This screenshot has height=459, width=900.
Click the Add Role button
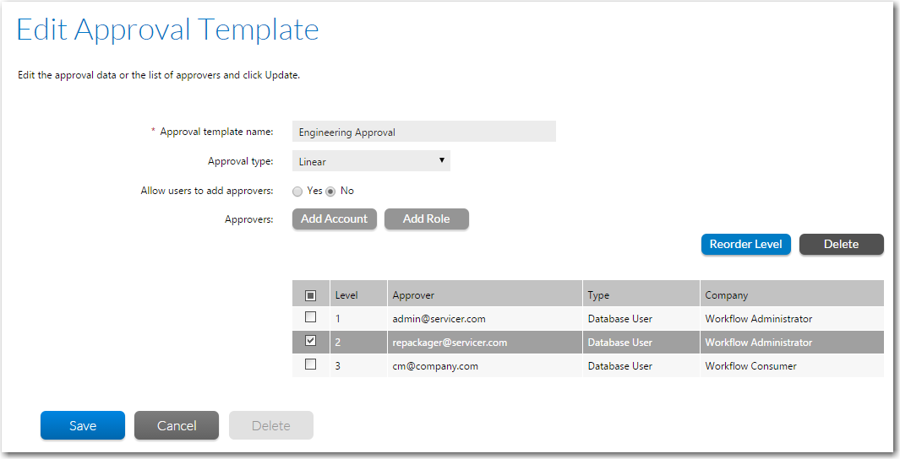pyautogui.click(x=426, y=219)
